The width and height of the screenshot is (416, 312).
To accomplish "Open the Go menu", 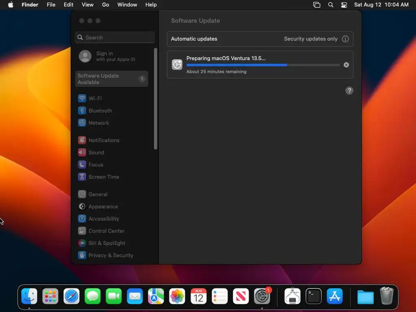I will (106, 5).
